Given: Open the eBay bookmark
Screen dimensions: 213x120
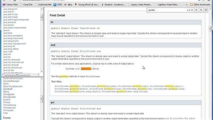Looking at the screenshot, I should [68, 4].
